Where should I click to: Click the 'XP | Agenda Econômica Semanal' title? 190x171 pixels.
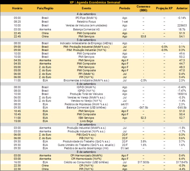tap(95, 2)
